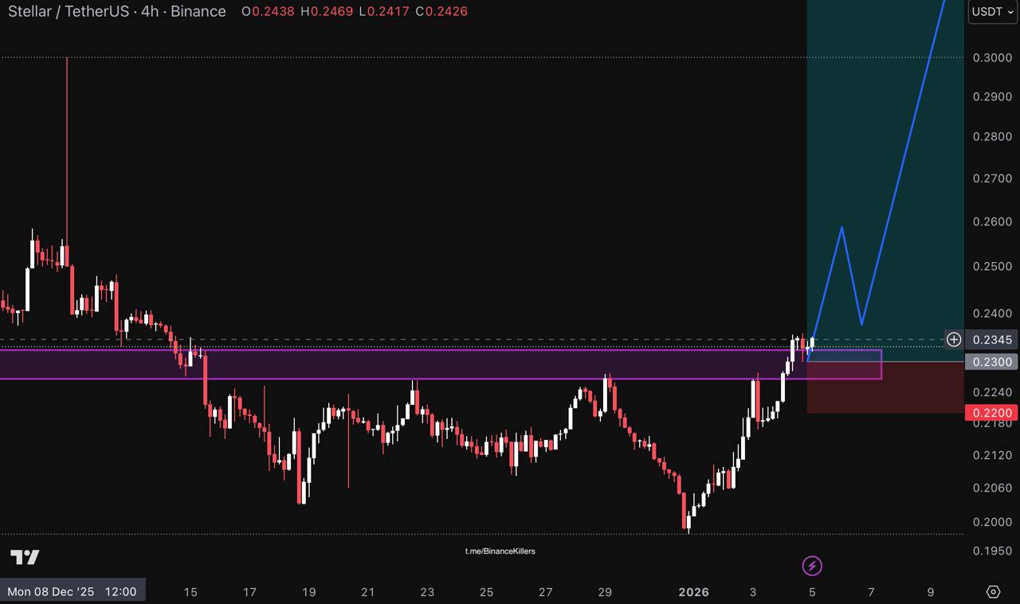This screenshot has height=604, width=1020.
Task: Click the Mon 08 Dec '25 date label
Action: point(72,591)
